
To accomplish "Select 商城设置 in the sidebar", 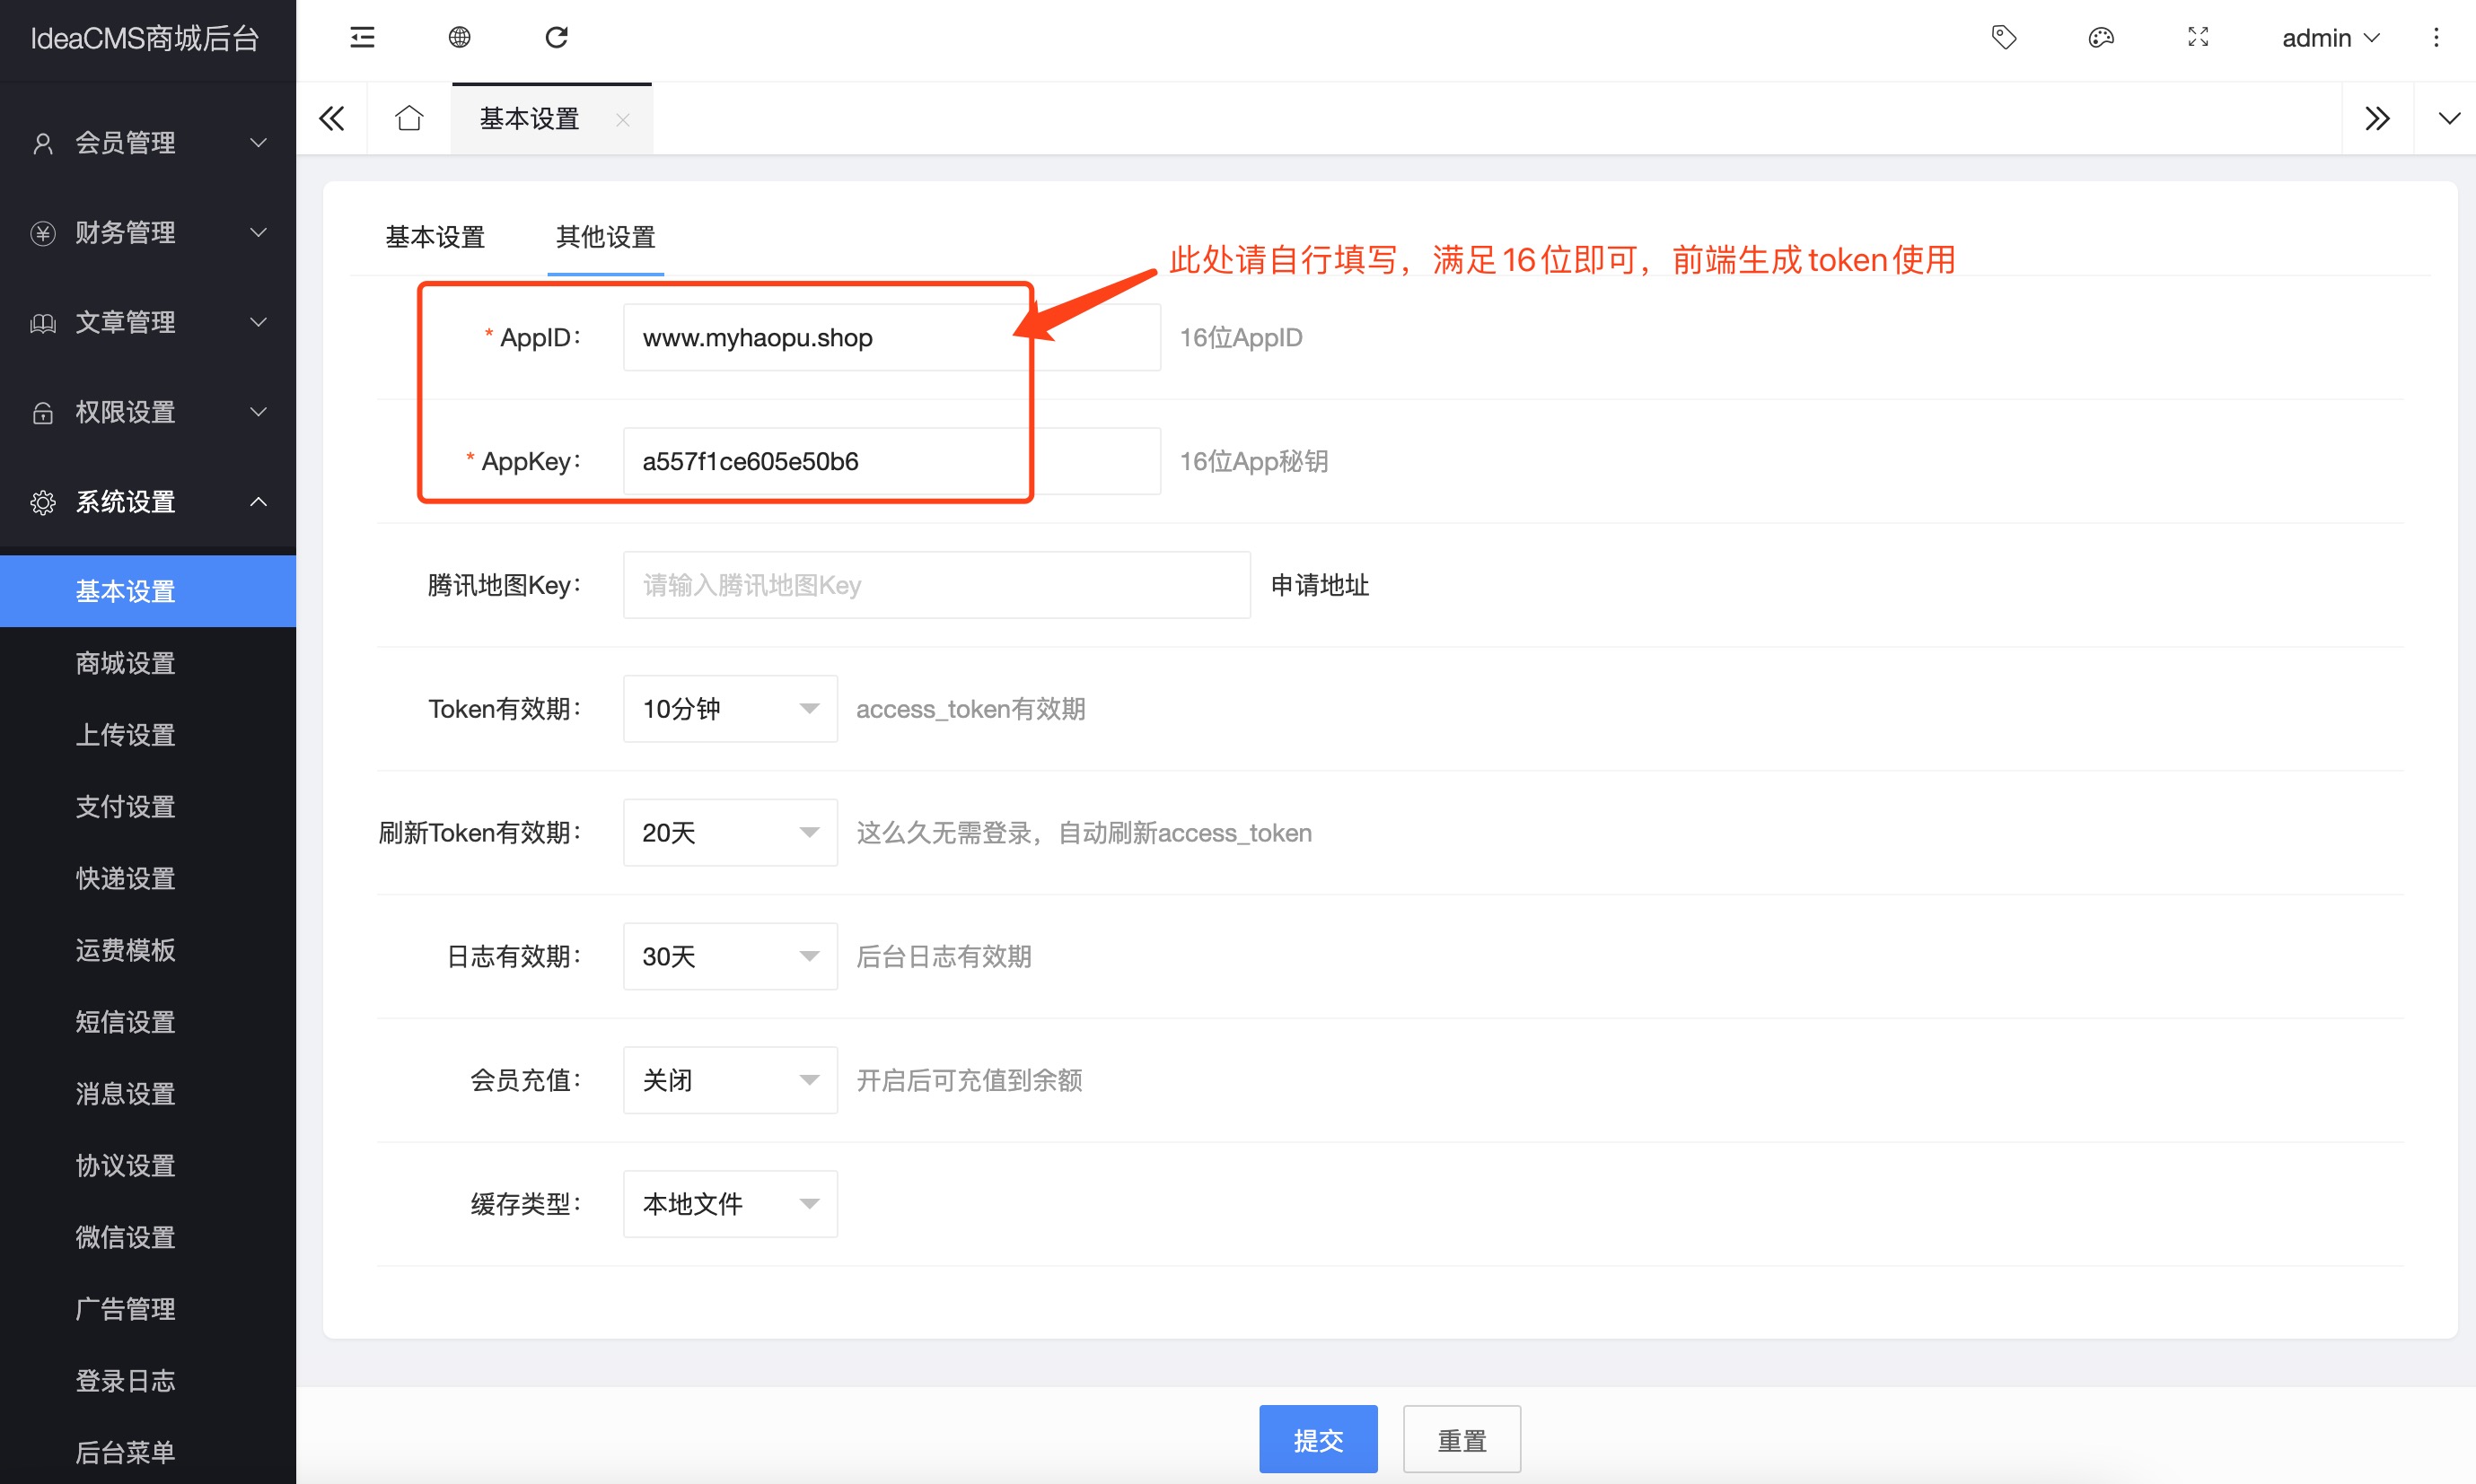I will click(x=126, y=663).
